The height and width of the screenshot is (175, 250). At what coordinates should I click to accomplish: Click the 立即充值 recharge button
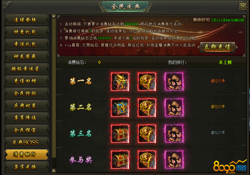pos(218,47)
